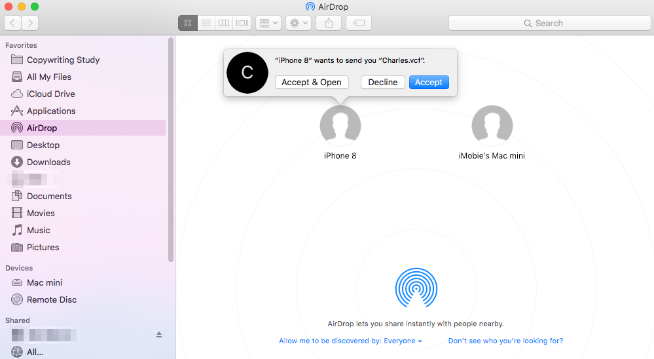The width and height of the screenshot is (654, 359).
Task: Click the "iMobie's Mac mini" name label
Action: pos(492,156)
